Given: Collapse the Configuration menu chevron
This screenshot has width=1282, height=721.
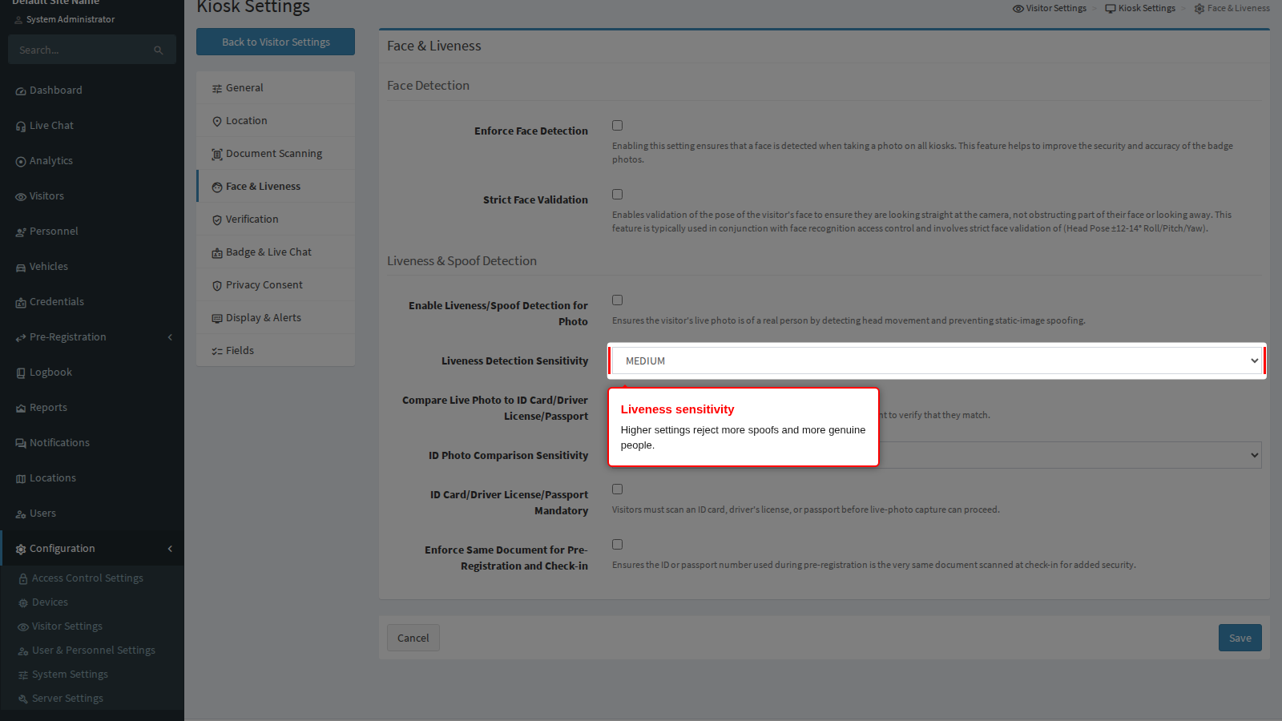Looking at the screenshot, I should click(170, 549).
